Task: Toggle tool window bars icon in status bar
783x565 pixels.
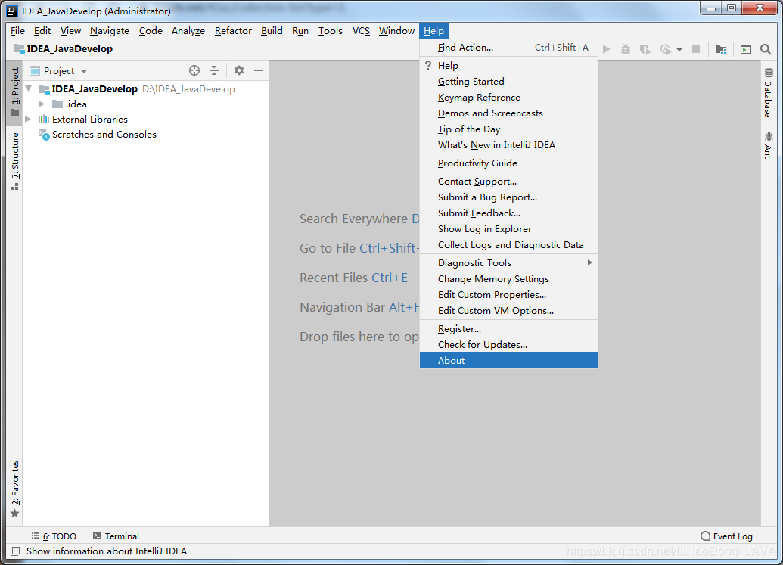Action: [15, 551]
